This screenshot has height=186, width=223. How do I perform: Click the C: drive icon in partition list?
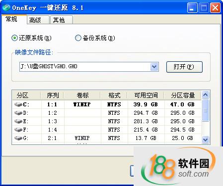[18, 104]
